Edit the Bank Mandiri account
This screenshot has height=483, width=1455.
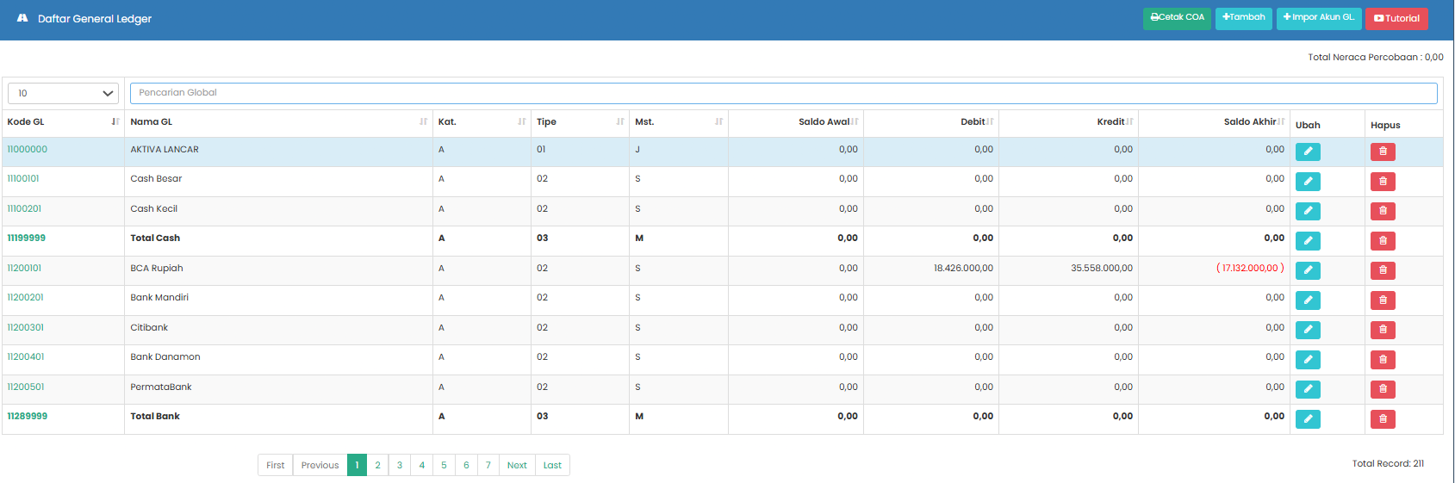point(1308,300)
